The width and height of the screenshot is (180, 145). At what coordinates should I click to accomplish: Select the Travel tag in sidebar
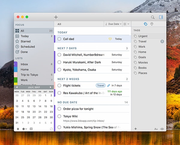pos(149,41)
